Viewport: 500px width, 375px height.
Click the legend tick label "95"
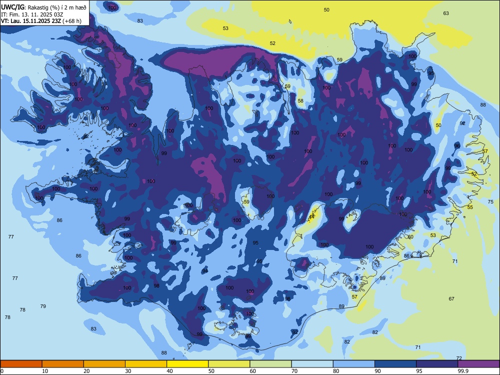tap(419, 371)
